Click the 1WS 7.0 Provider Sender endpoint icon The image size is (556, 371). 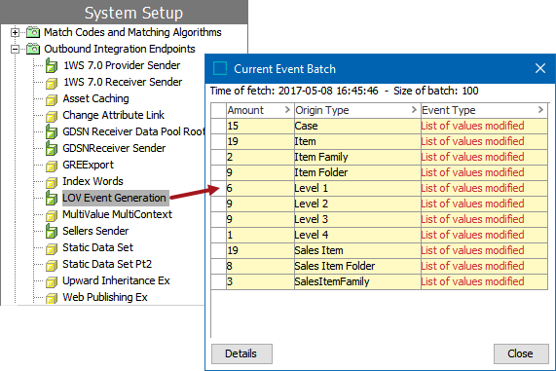(52, 65)
